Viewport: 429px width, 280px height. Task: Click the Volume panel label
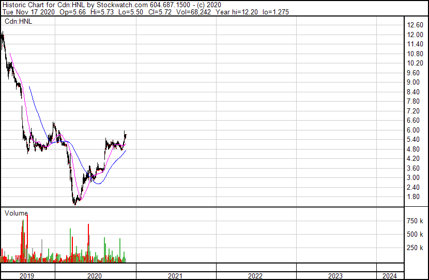[16, 213]
